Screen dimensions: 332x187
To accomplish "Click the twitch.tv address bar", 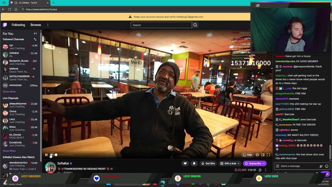I will (135, 9).
